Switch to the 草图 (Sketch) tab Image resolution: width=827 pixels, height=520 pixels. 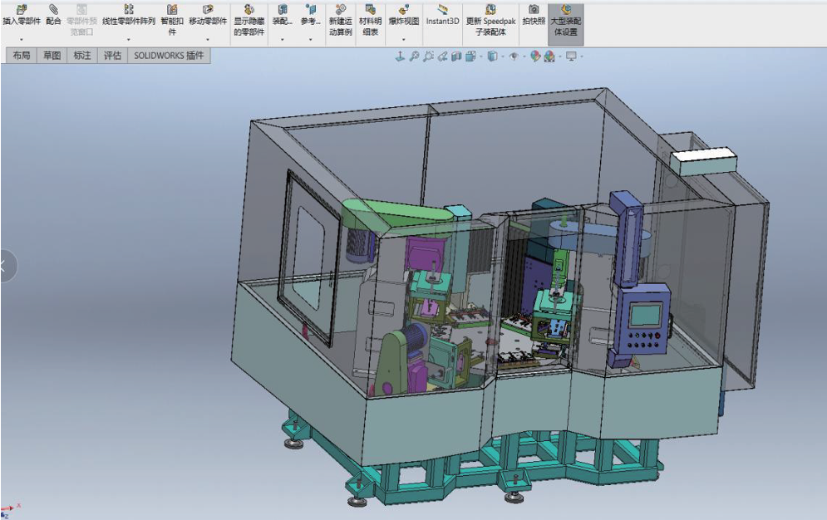pos(52,56)
